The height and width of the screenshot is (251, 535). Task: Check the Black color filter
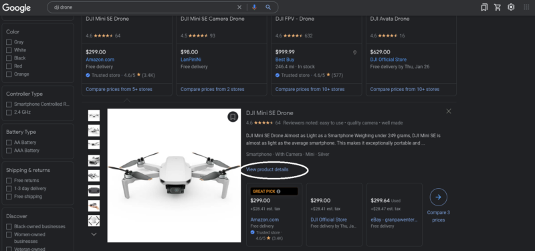tap(9, 58)
